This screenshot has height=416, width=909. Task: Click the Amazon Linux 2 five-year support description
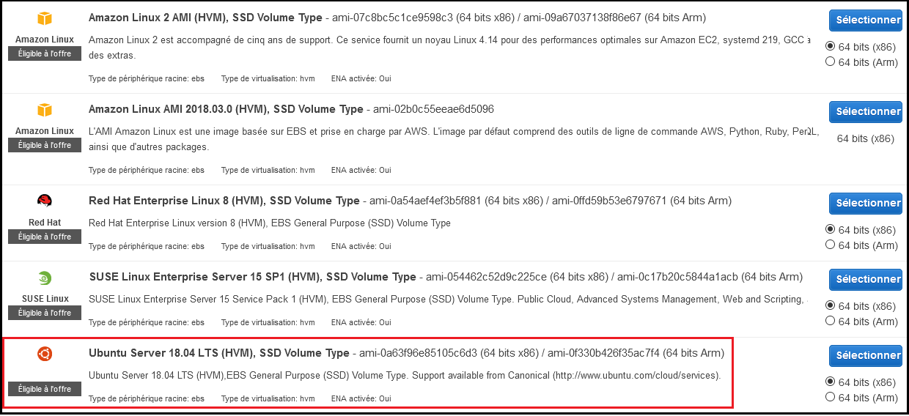tap(450, 47)
